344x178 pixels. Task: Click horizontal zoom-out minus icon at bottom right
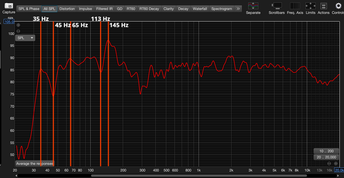click(329, 163)
